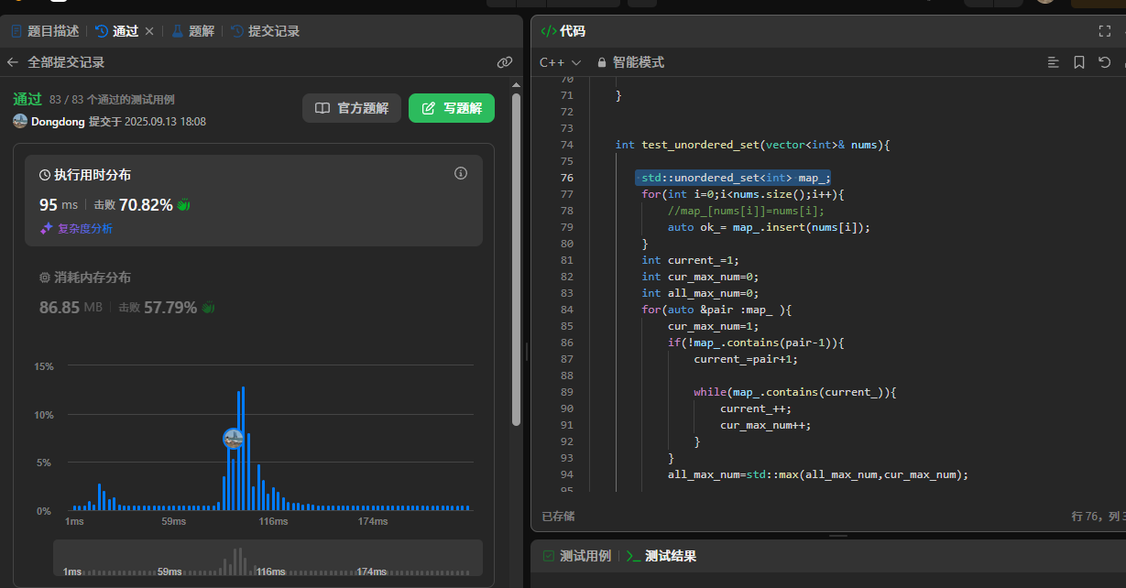Click the code line 'int current_=1;'
Image resolution: width=1126 pixels, height=588 pixels.
tap(690, 260)
